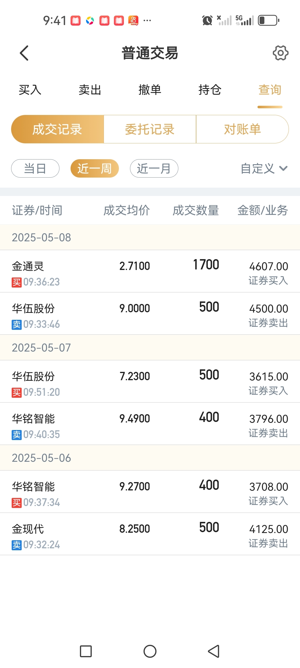Open settings via gear icon

(281, 53)
